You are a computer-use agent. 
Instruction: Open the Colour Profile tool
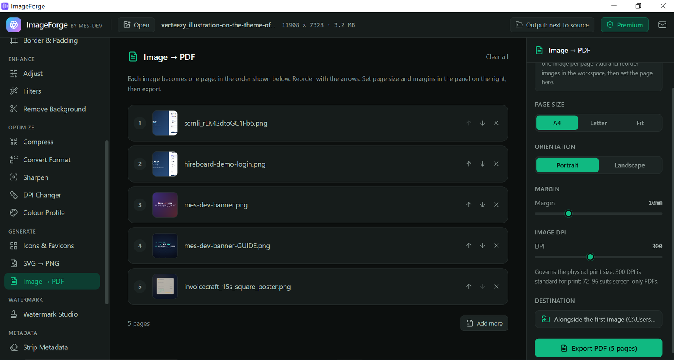(x=52, y=213)
